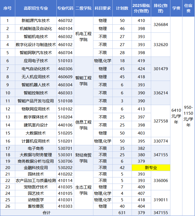The height and width of the screenshot is (216, 195).
Task: Click the 学费 header cell
Action: pyautogui.click(x=176, y=8)
